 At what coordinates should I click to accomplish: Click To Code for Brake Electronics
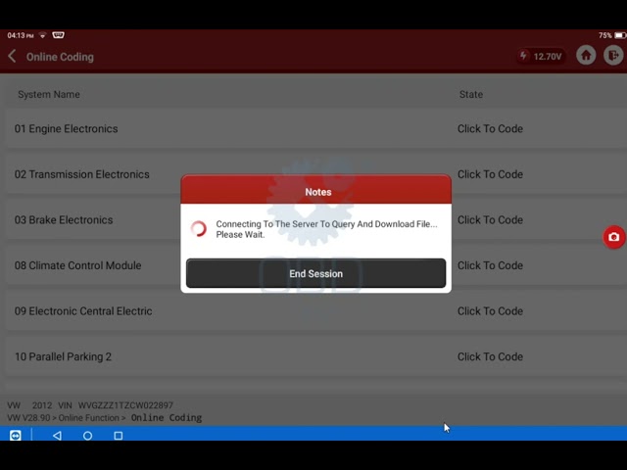490,219
